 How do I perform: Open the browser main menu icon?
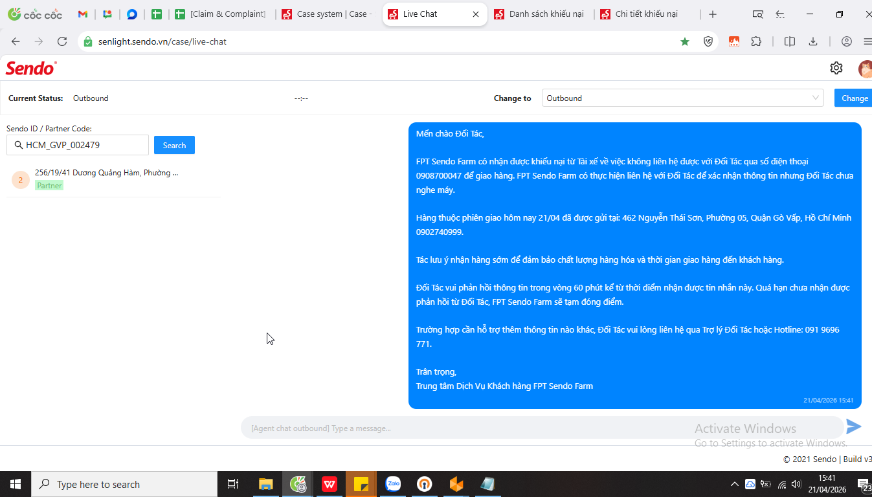pyautogui.click(x=867, y=41)
